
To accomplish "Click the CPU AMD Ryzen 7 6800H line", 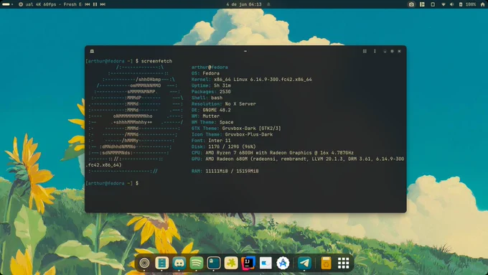I will (272, 153).
